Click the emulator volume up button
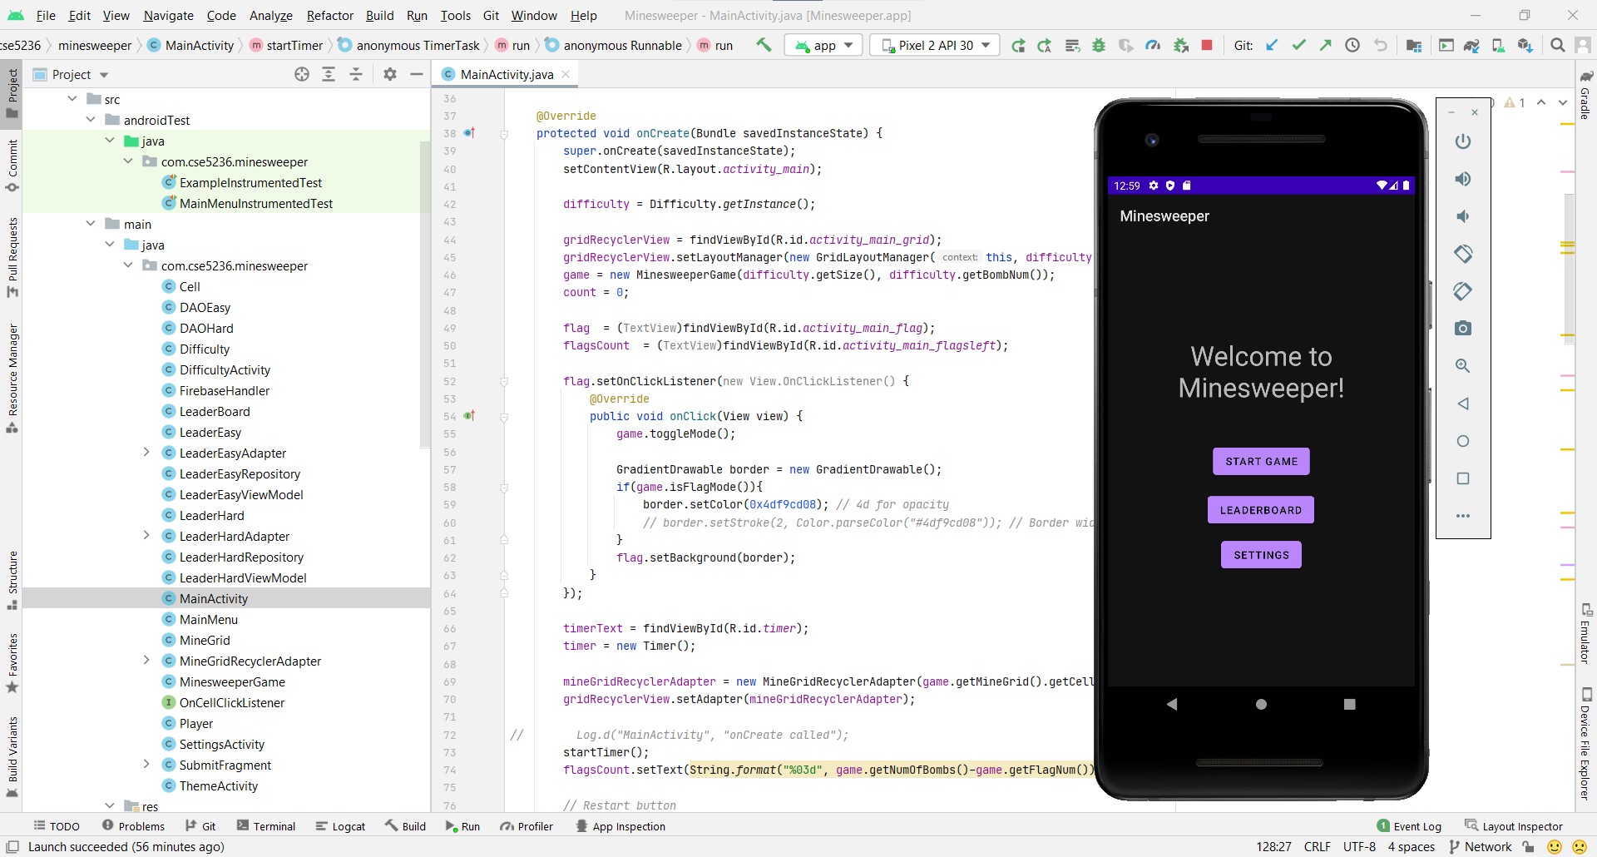Viewport: 1597px width, 857px height. [1463, 179]
